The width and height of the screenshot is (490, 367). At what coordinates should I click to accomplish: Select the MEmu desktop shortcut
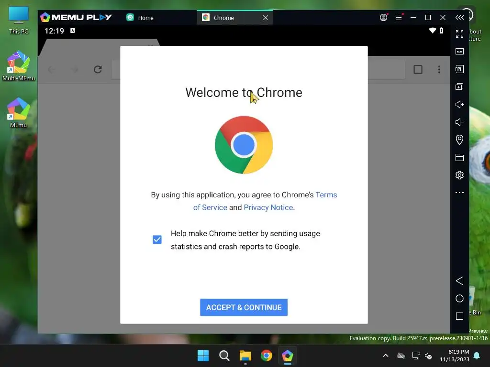19,113
